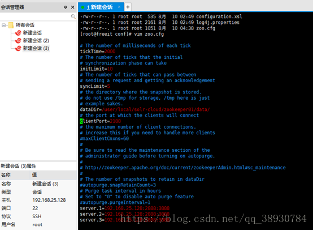Select the 类型 property row label

pos(6,192)
